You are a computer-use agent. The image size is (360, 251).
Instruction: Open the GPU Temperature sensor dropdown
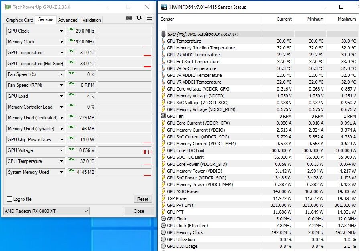(x=61, y=53)
